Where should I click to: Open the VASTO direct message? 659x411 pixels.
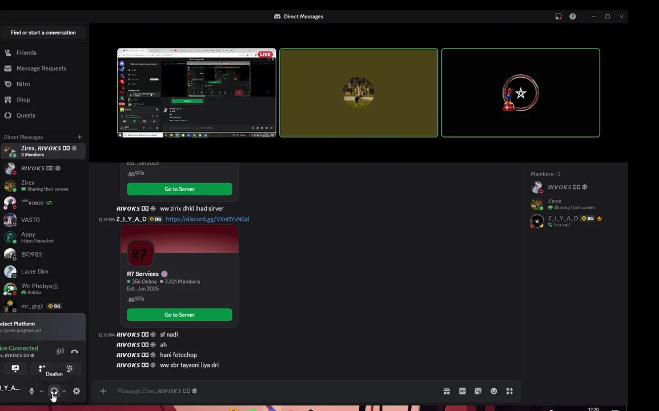43,220
